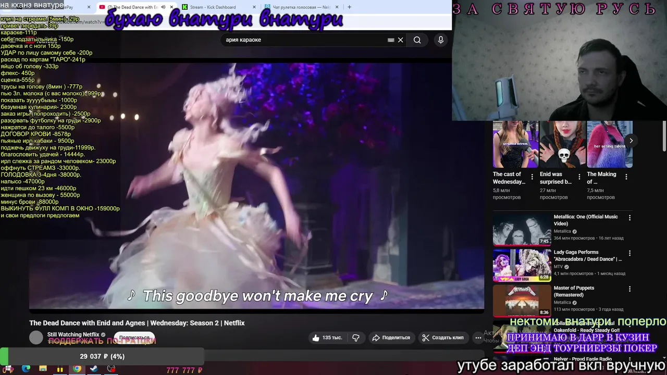
Task: Open options menu for Lady Gaga video
Action: [629, 253]
